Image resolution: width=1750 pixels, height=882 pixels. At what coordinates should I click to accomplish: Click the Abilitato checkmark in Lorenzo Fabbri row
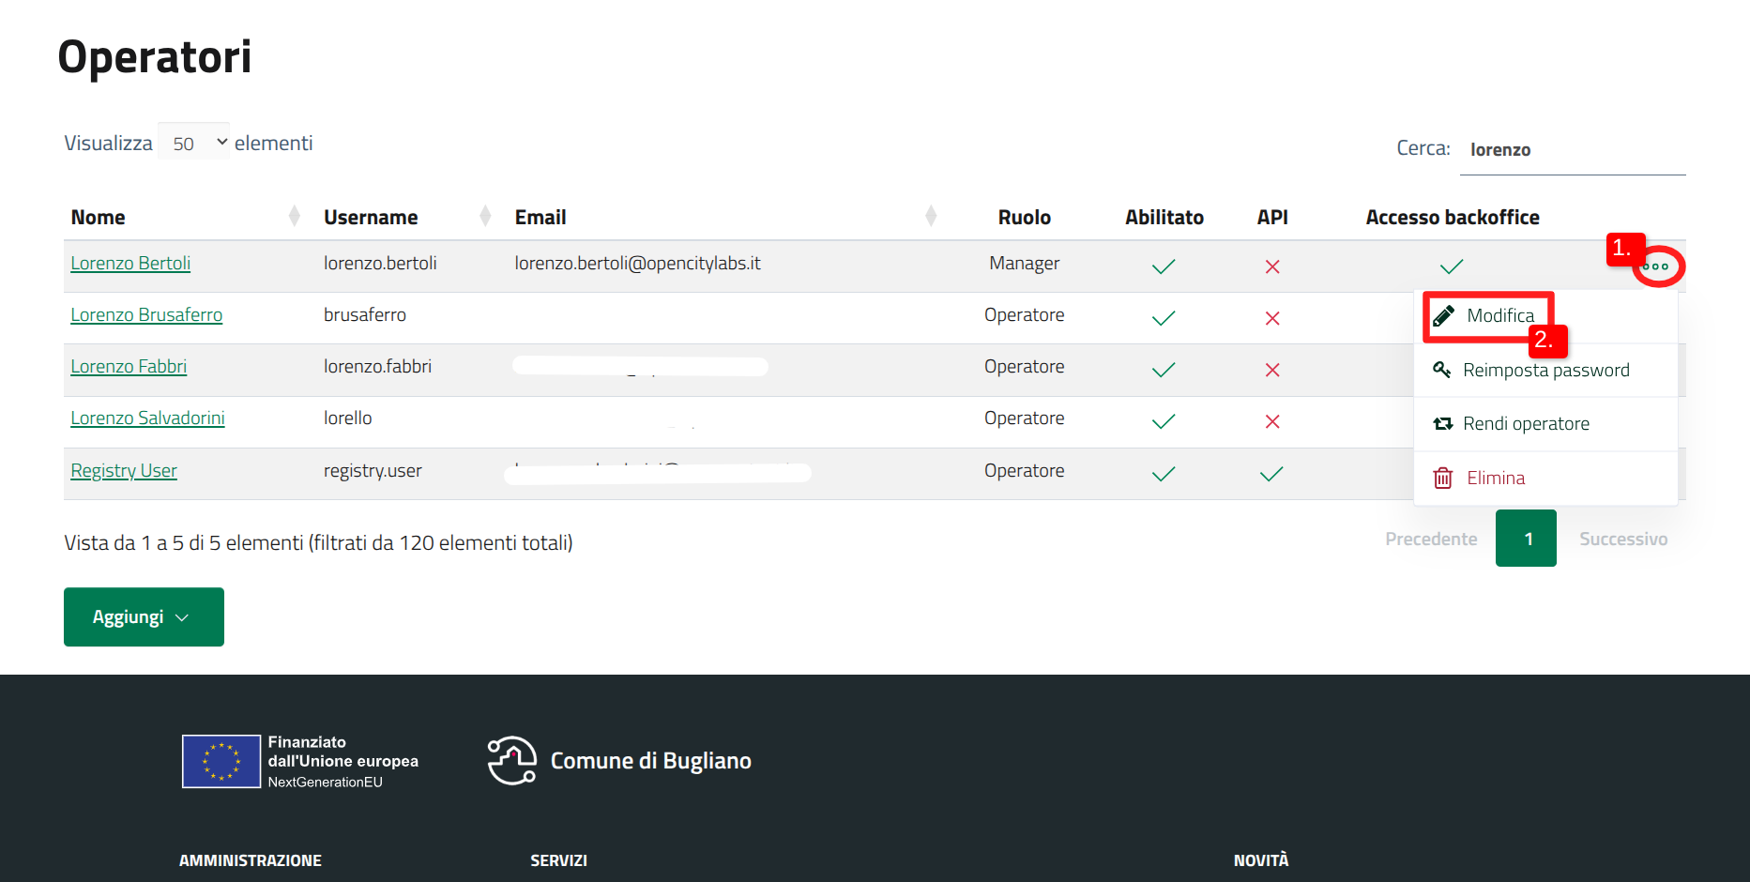point(1164,370)
